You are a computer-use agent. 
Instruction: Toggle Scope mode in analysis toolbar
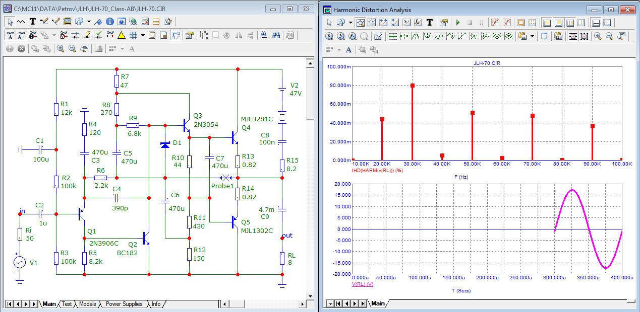click(x=361, y=23)
